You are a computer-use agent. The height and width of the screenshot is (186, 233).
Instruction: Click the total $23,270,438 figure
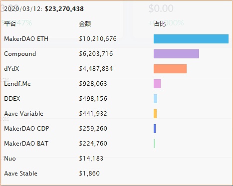point(64,9)
